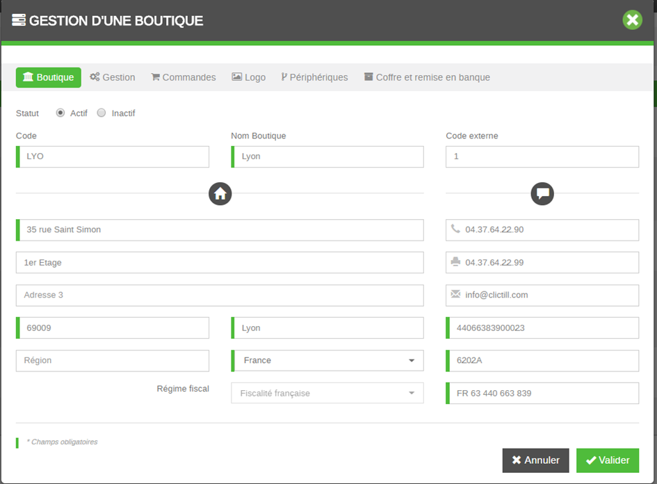Open Coffre et remise en banque tab

[x=427, y=77]
